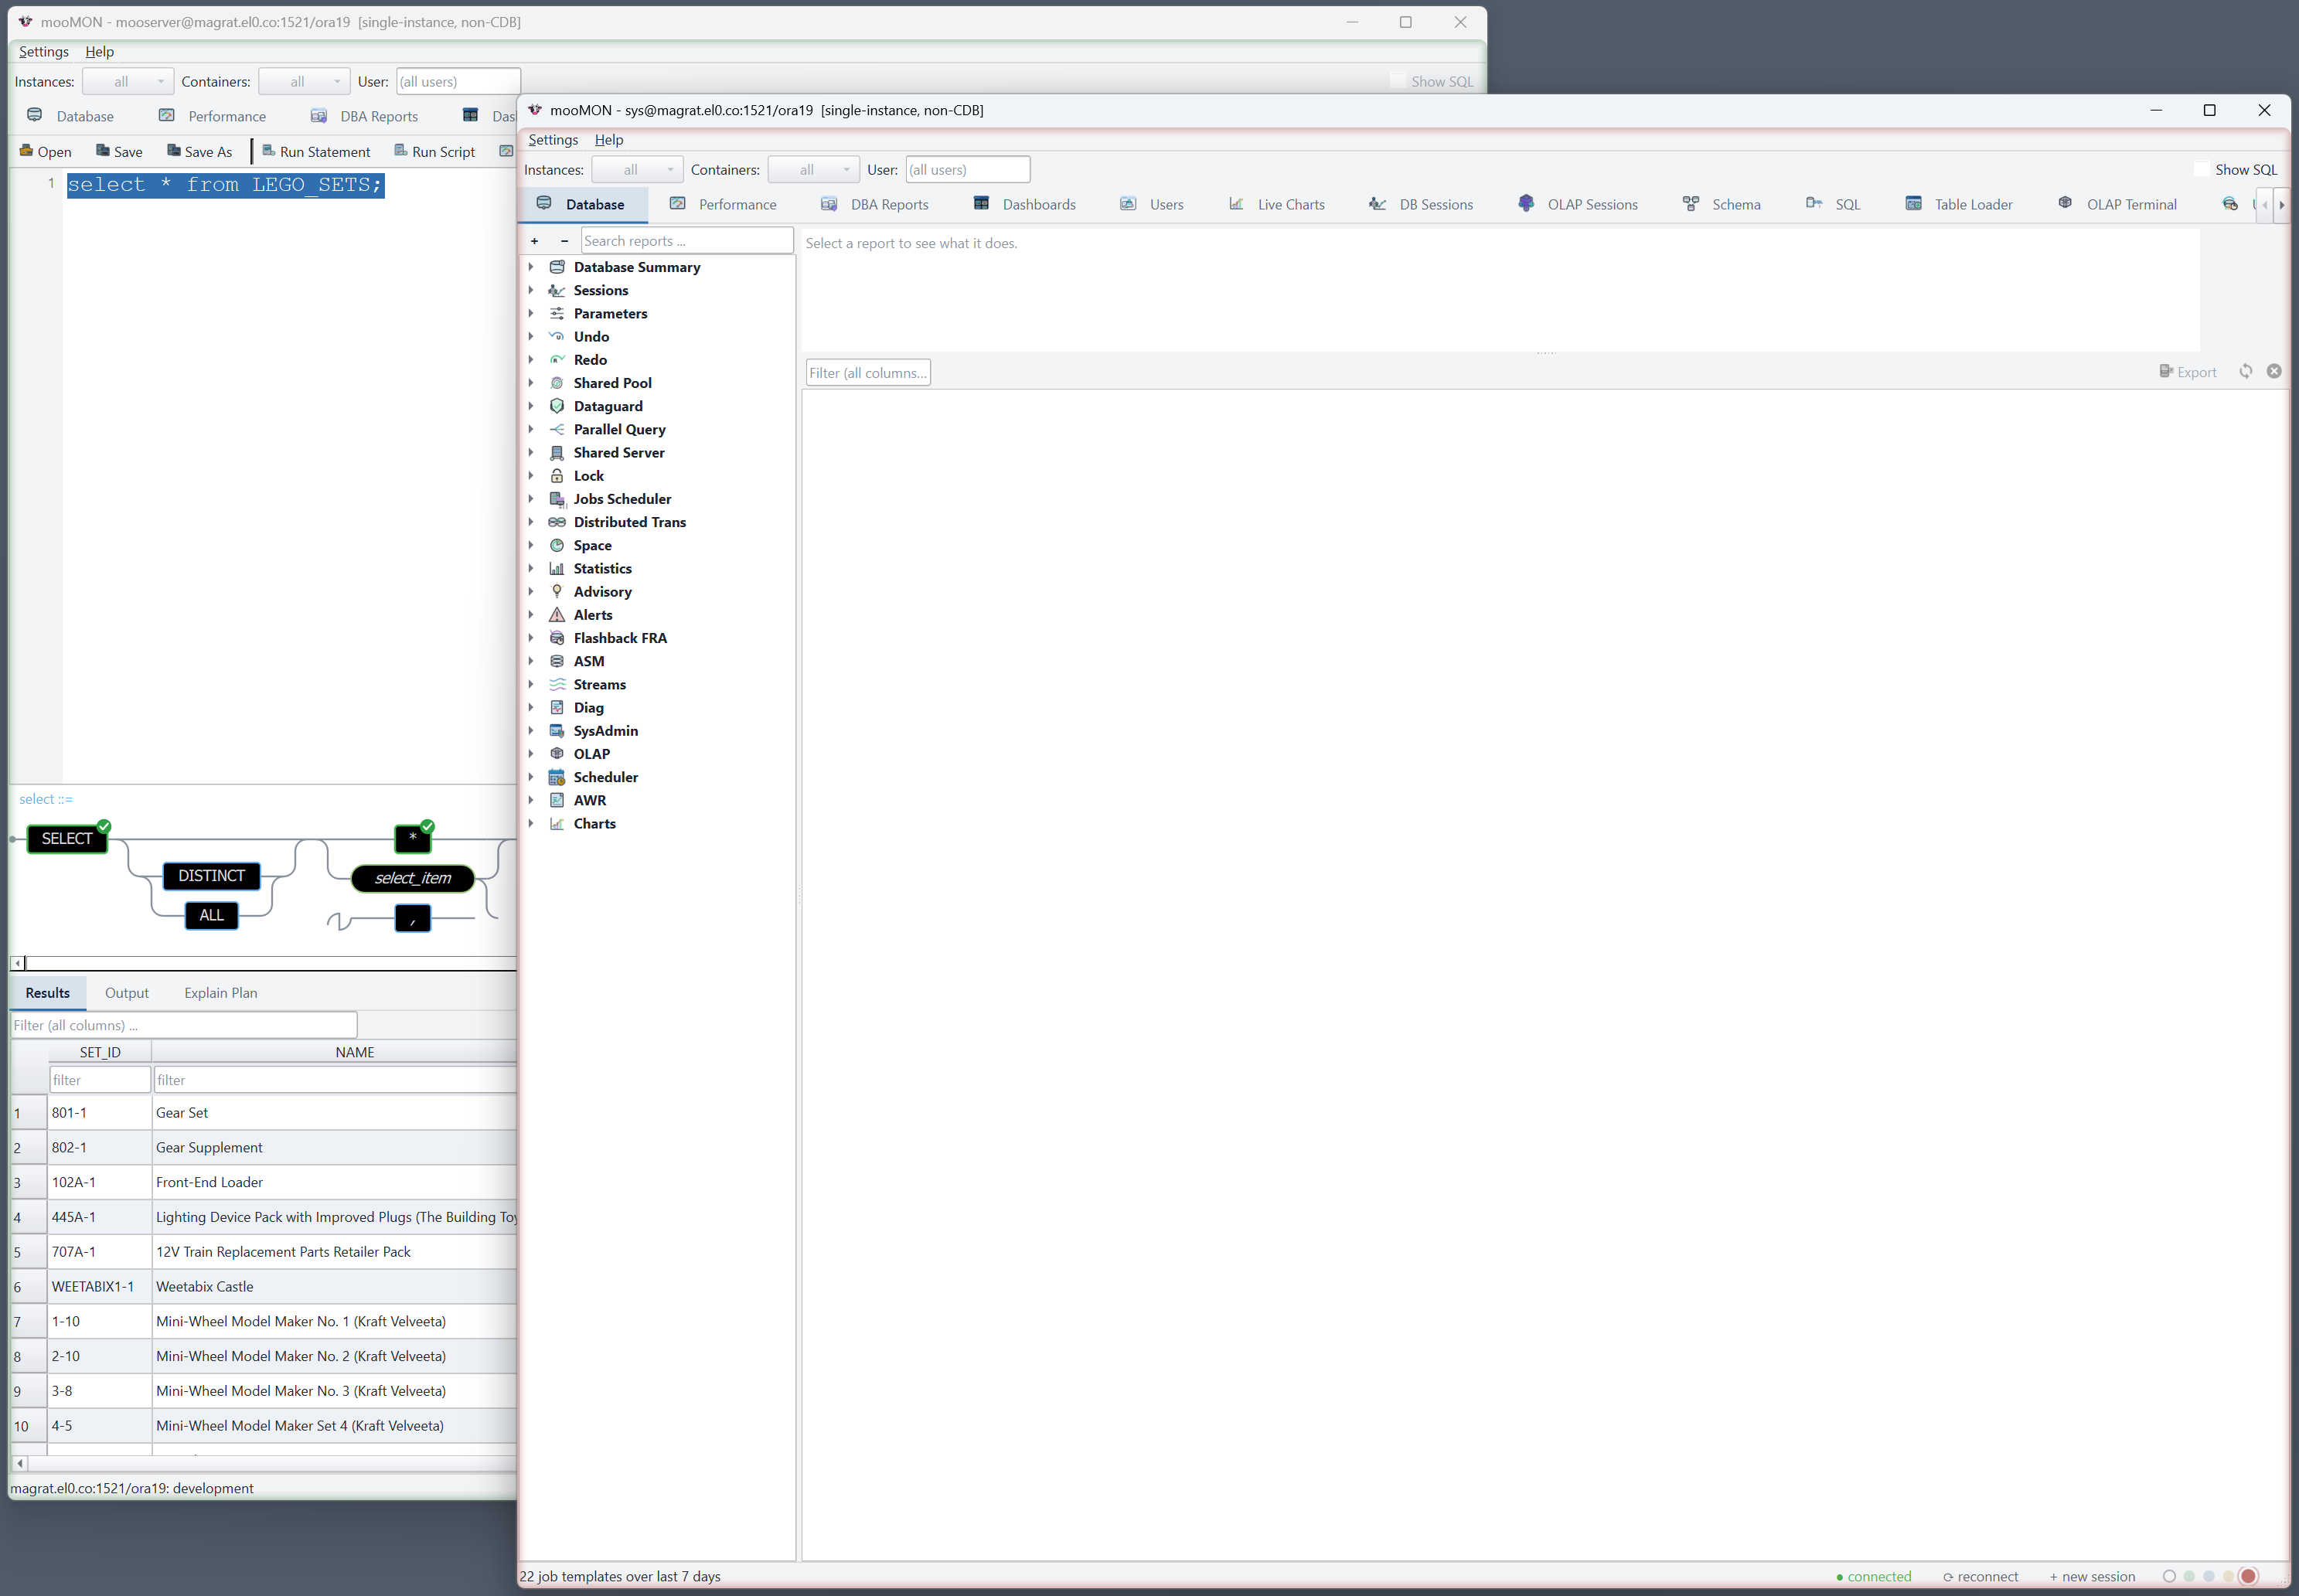Screen dimensions: 2299x1596
Task: Click the reconnect link in status bar
Action: pyautogui.click(x=1981, y=1576)
